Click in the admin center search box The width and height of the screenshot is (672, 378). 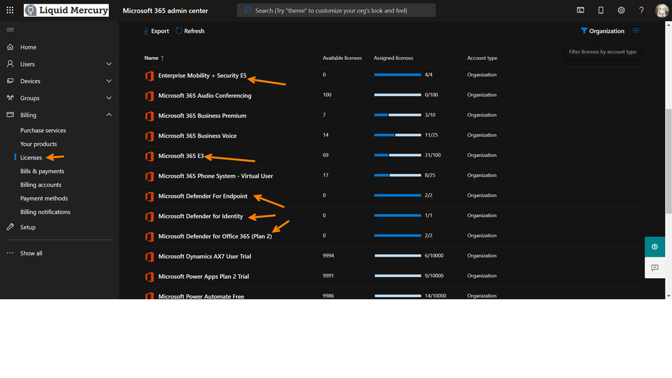point(336,10)
